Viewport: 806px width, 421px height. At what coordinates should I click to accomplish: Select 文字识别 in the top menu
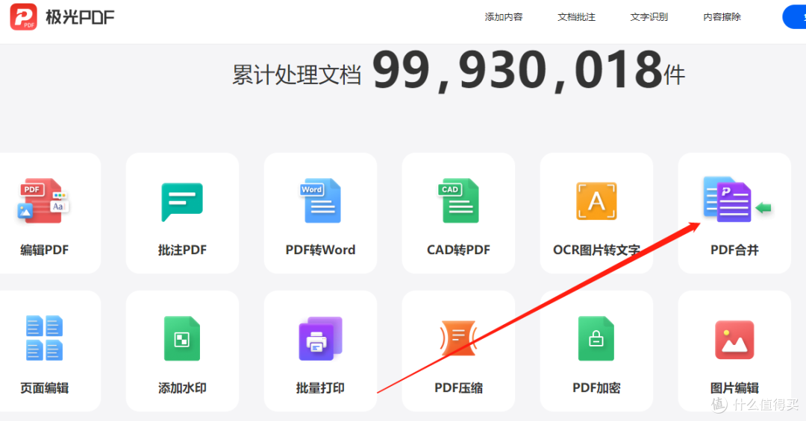649,17
